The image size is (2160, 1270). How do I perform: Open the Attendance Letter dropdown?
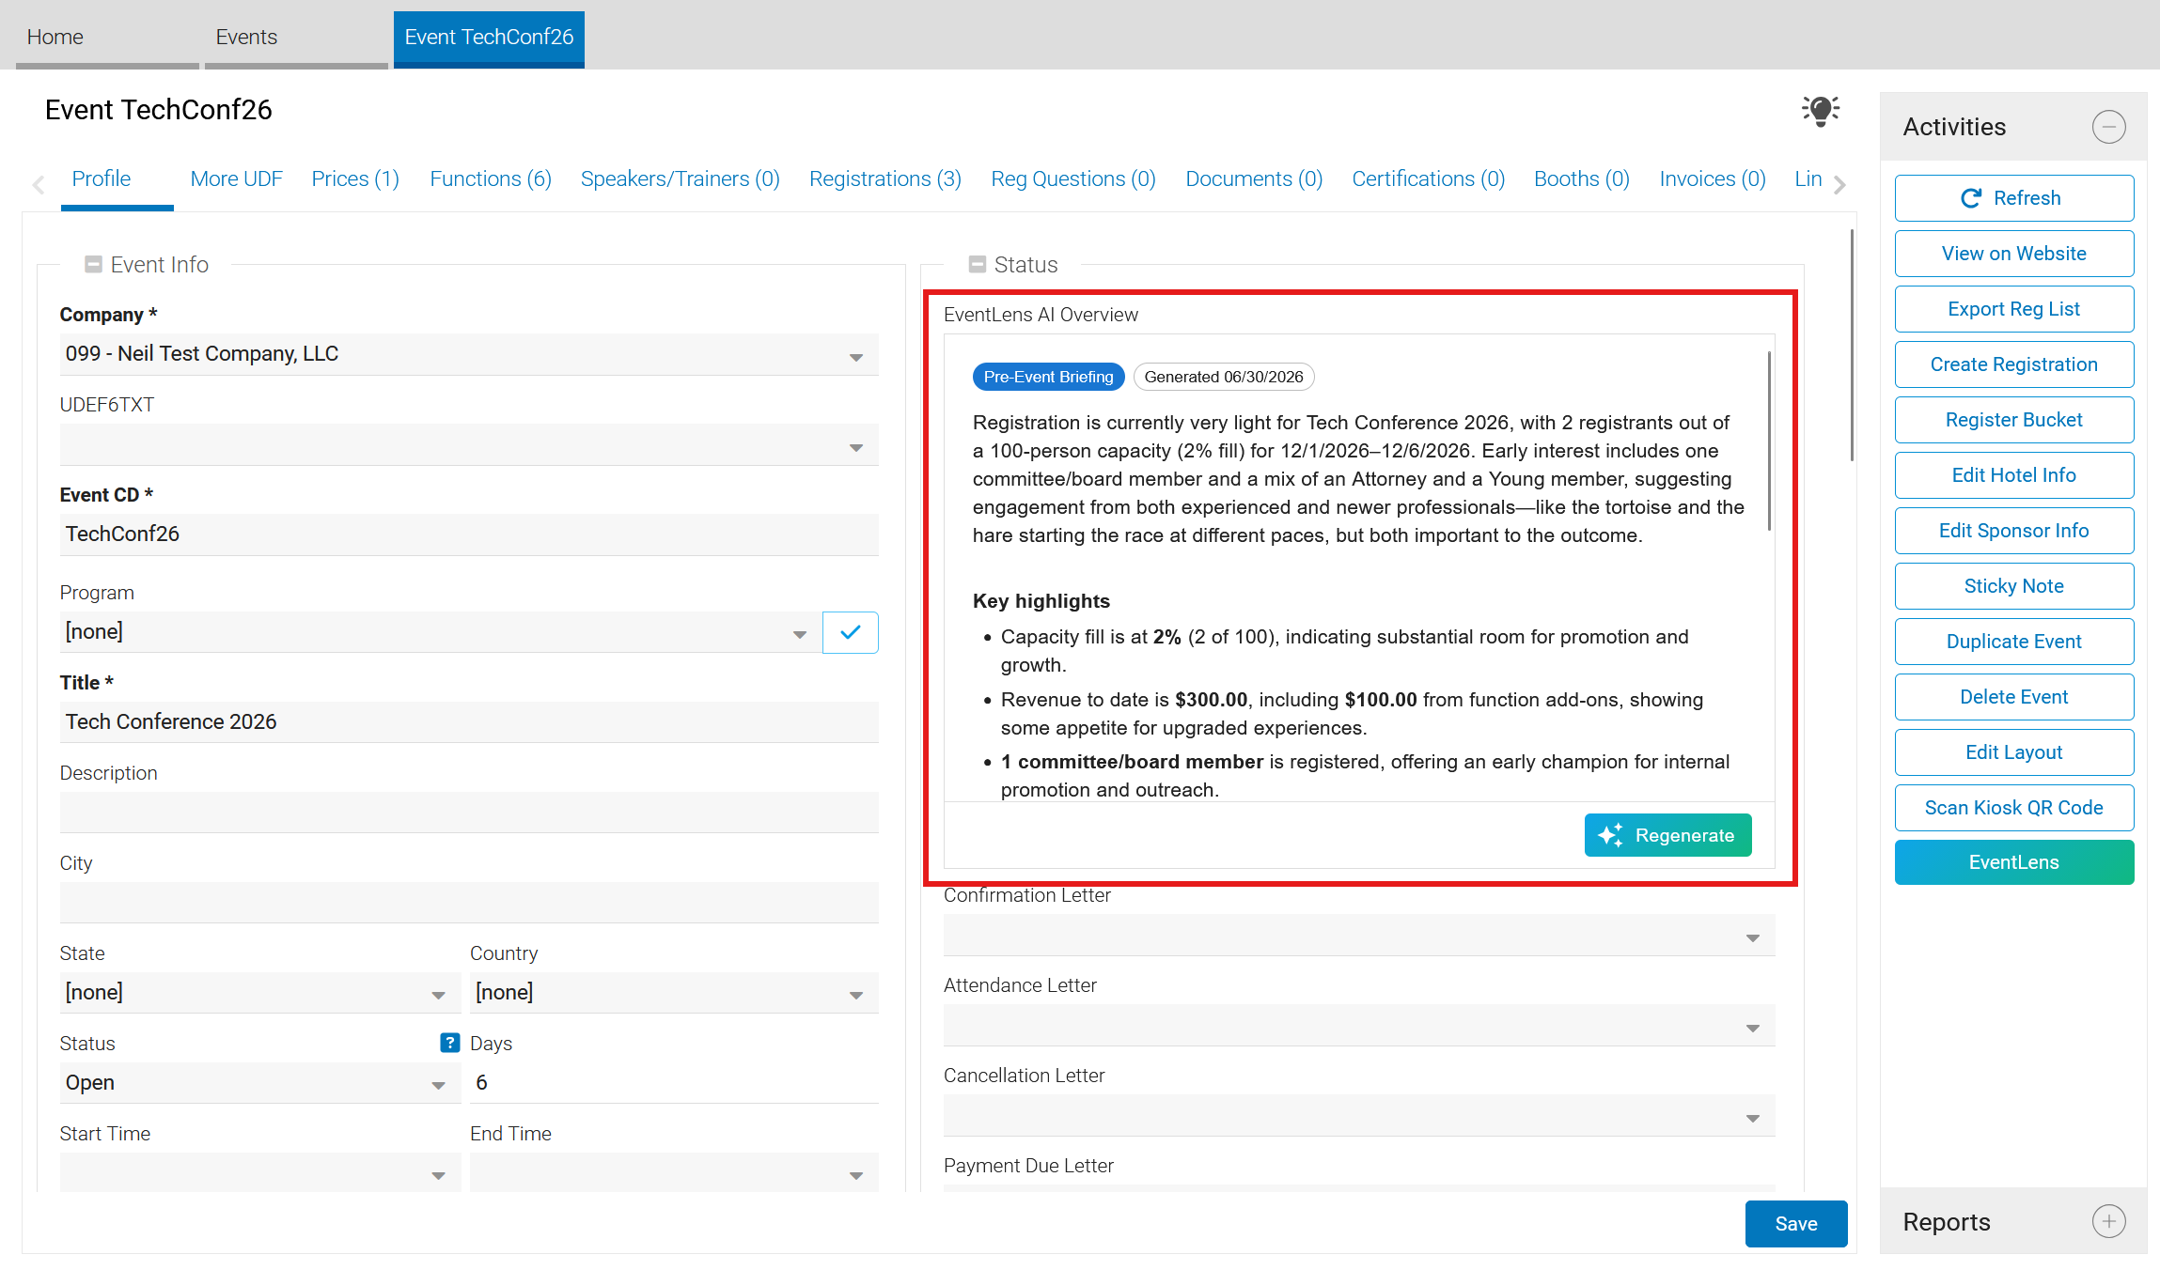coord(1359,1025)
